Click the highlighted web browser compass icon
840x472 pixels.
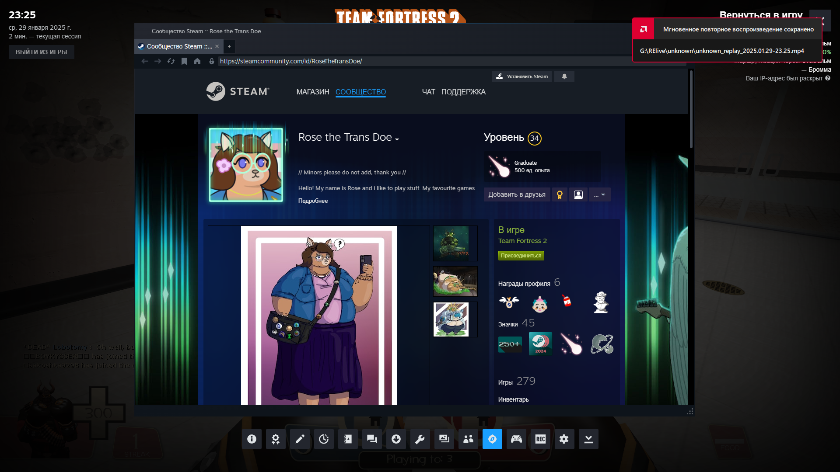(492, 439)
